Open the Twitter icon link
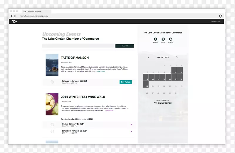Viewport: 235px width, 153px height. pos(163,39)
